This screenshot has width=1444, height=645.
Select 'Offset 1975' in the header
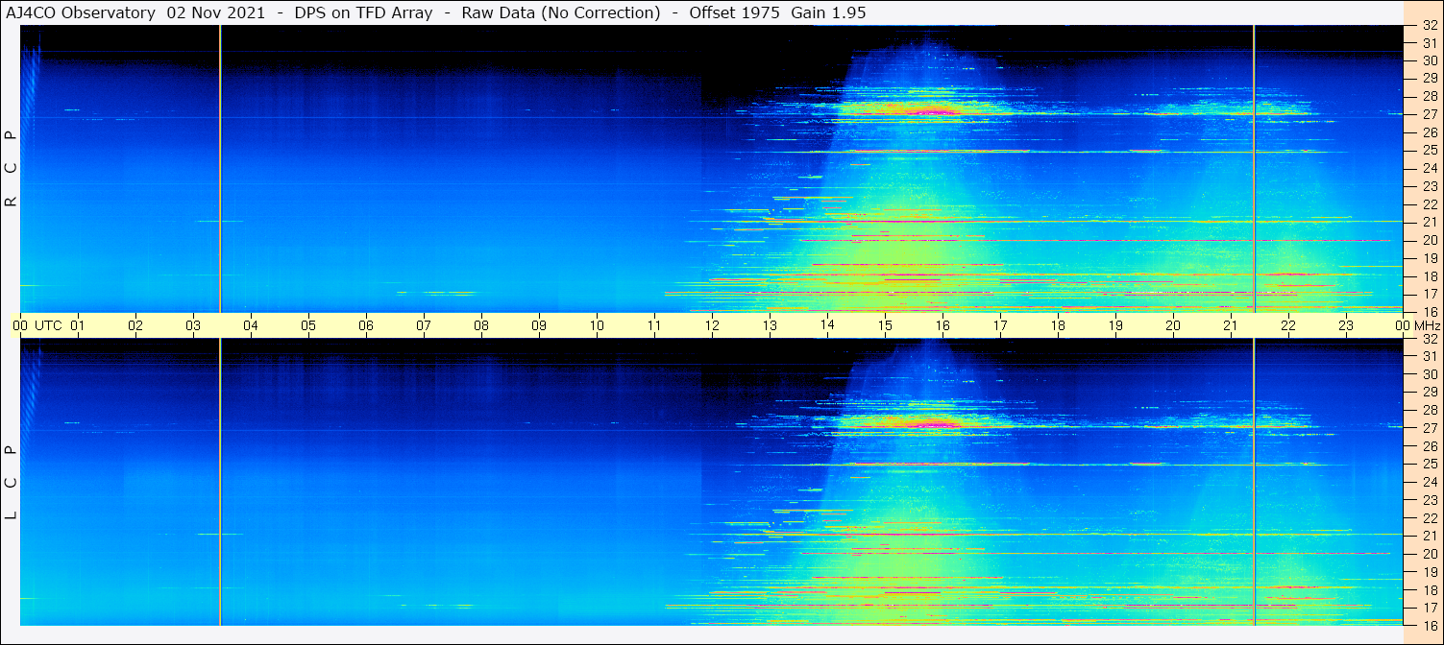point(734,12)
